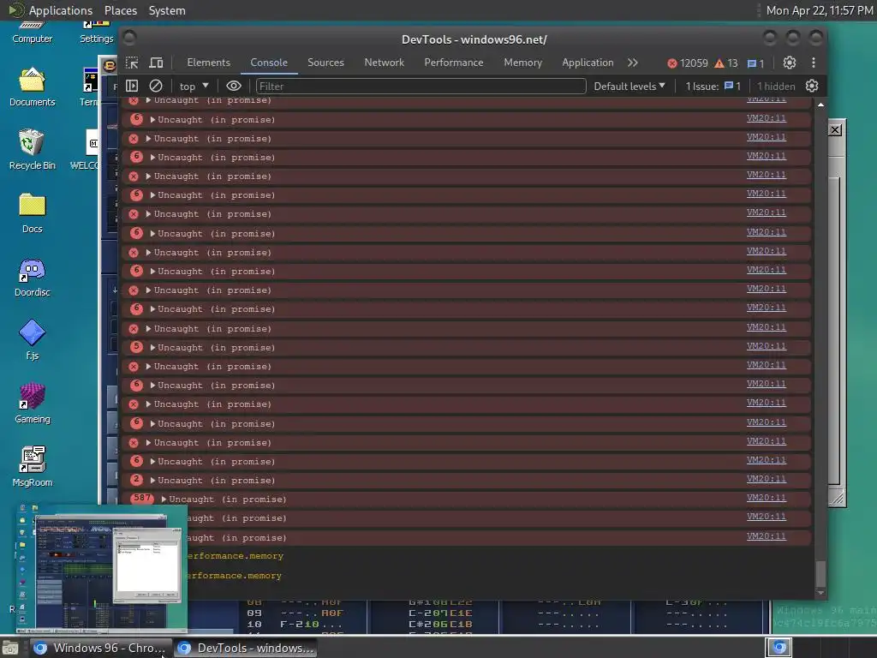Open the Computer desktop icon
Screen dimensions: 877x658
coord(32,33)
